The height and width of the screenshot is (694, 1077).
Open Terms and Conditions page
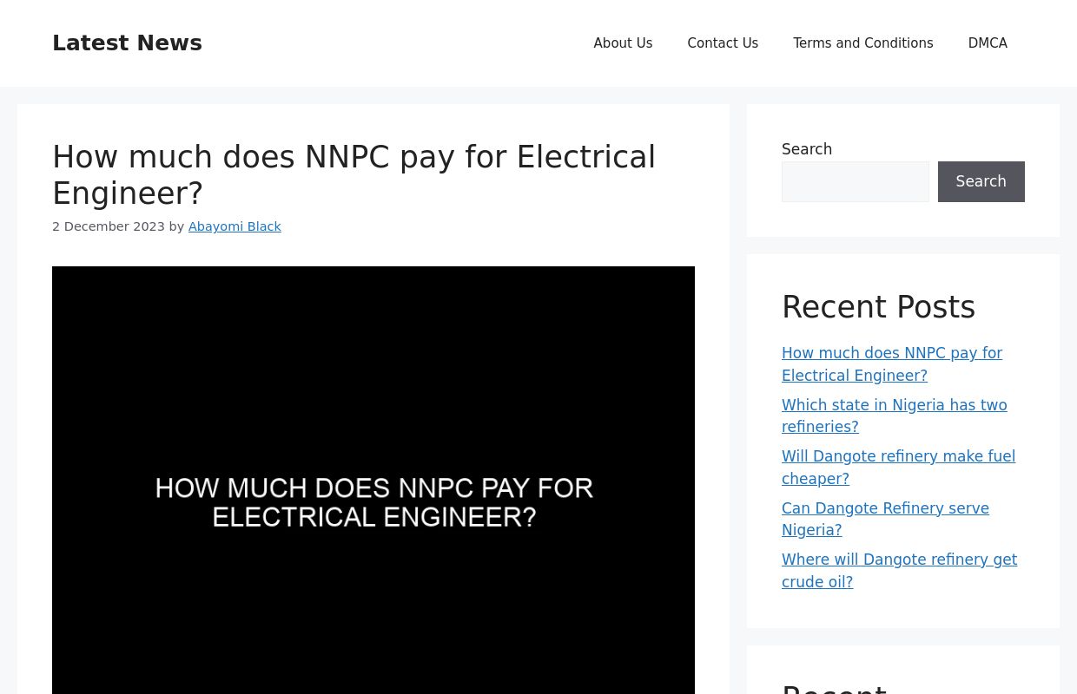coord(863,43)
